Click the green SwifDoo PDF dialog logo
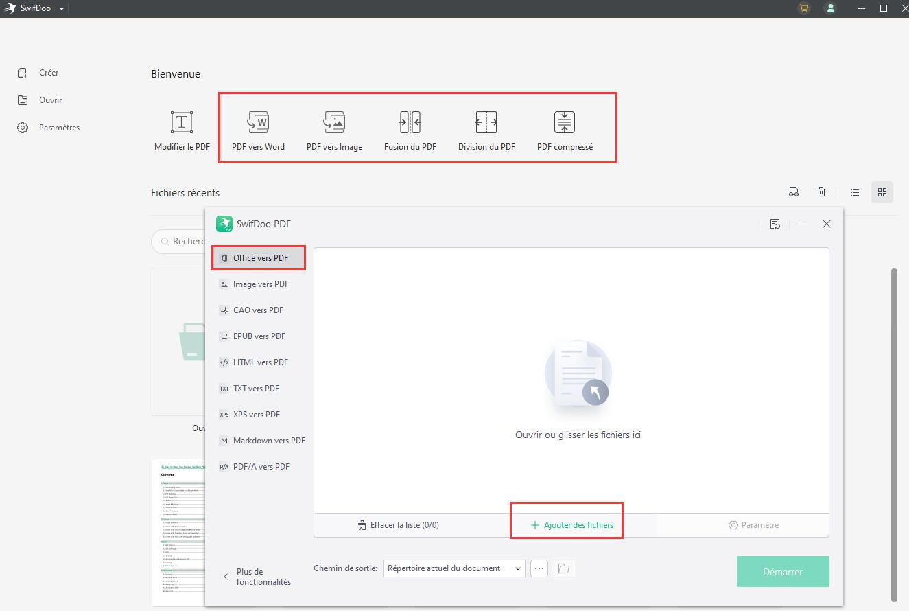Viewport: 909px width, 611px height. [224, 224]
